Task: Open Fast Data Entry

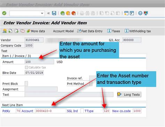Action: [90, 31]
